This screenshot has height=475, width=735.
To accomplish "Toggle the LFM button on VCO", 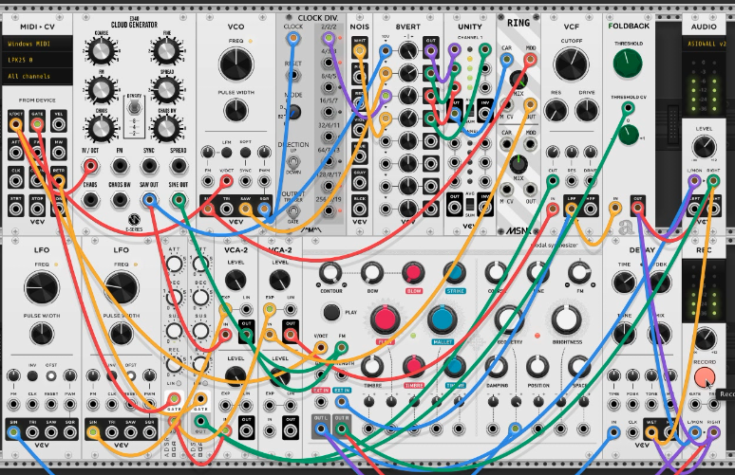I will (x=226, y=153).
